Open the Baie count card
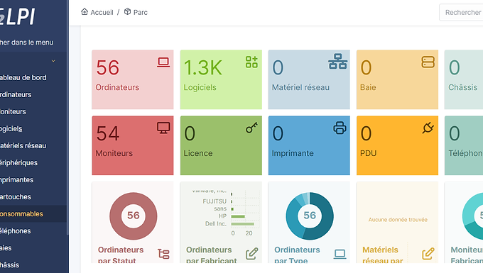 click(x=397, y=79)
